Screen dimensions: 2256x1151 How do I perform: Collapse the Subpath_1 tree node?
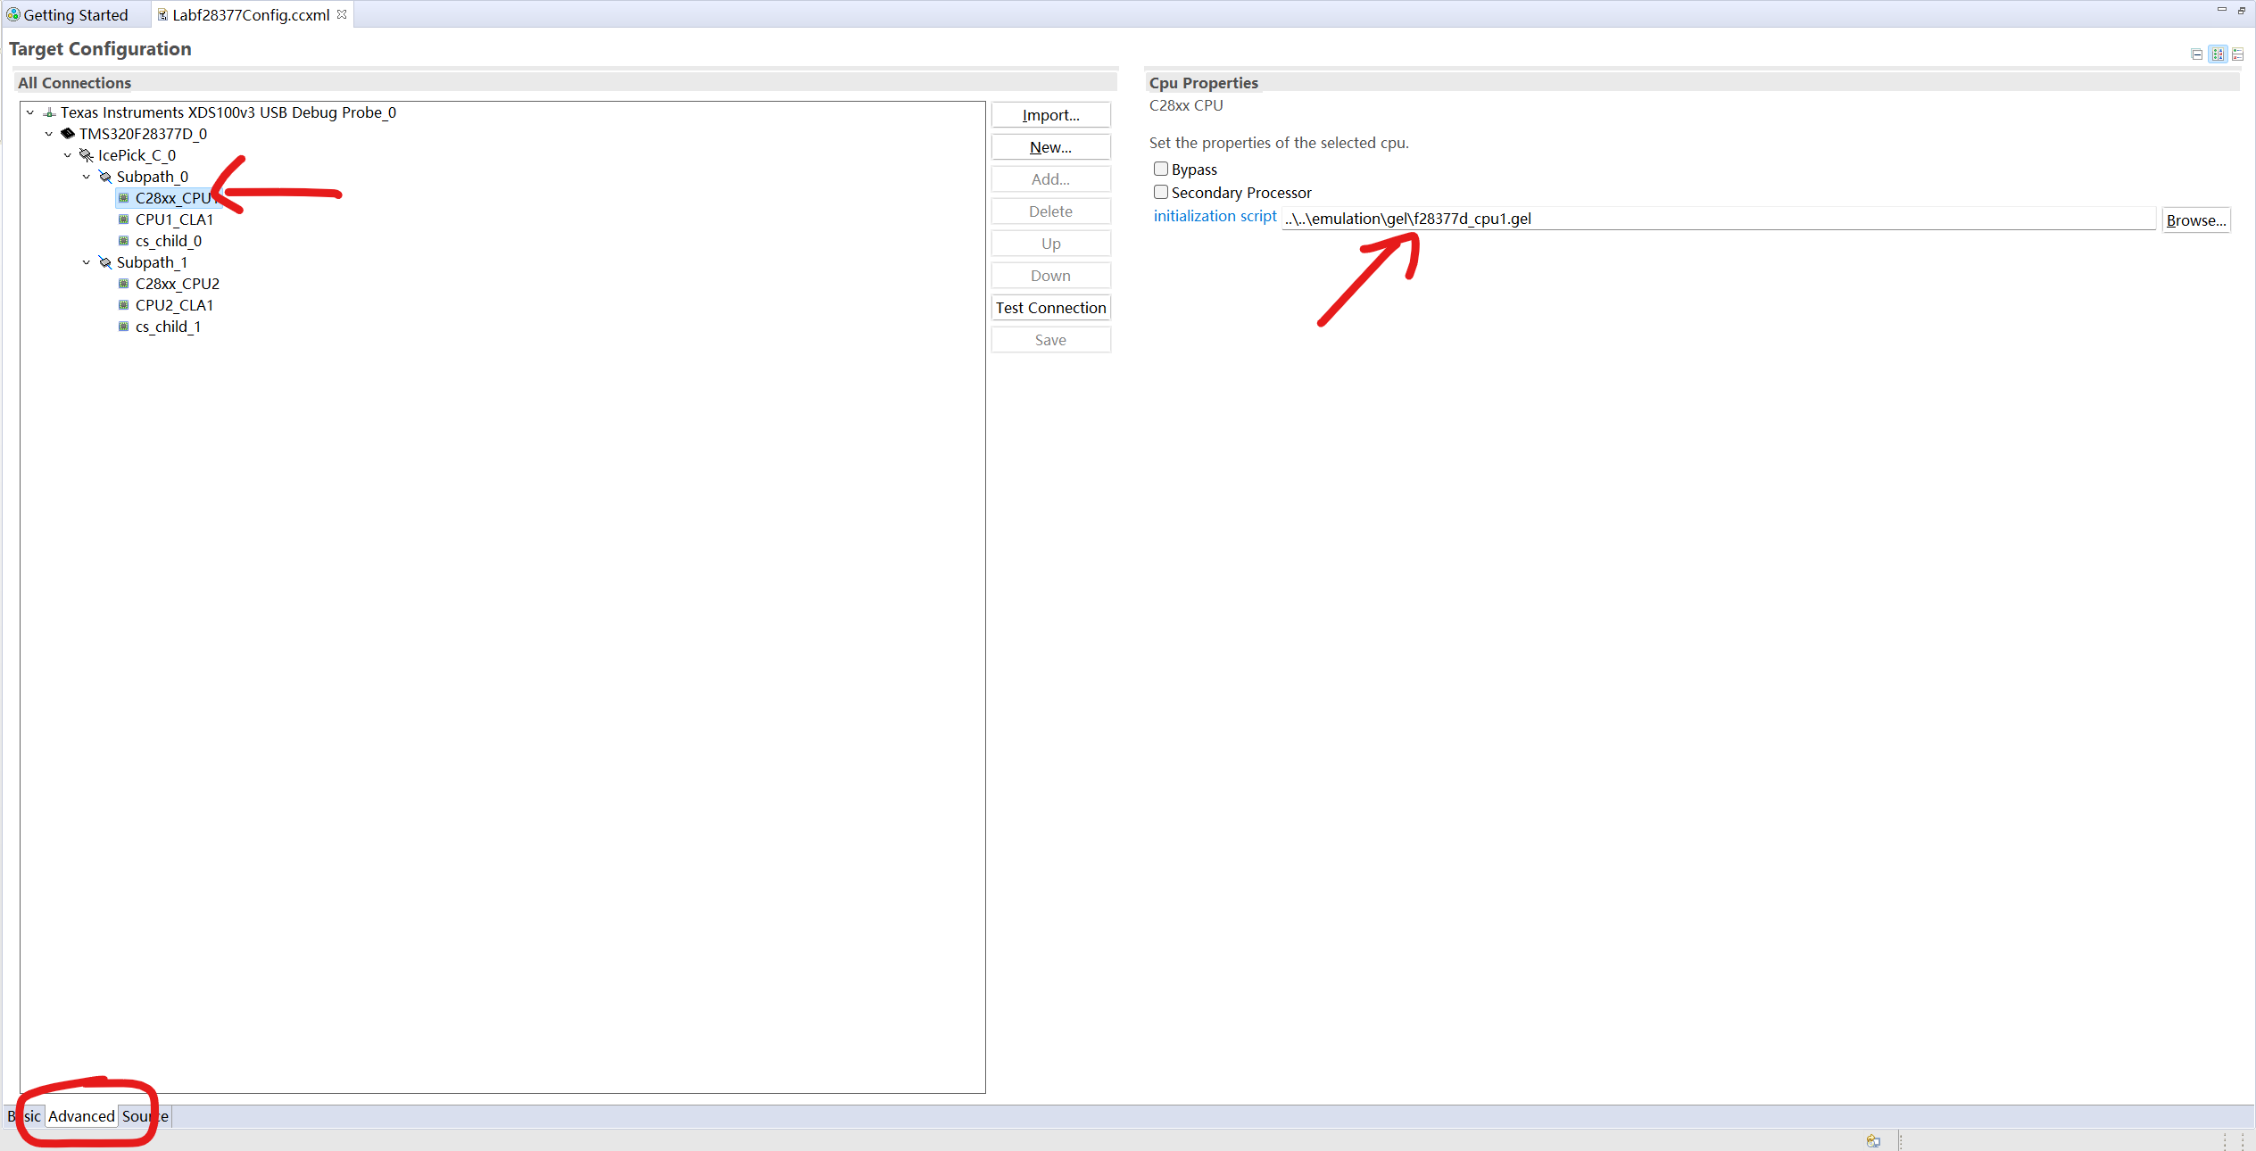point(87,262)
